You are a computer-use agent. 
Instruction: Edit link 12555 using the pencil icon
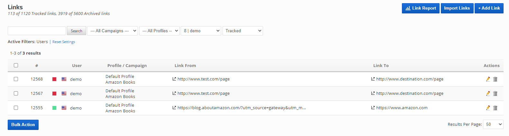(x=488, y=108)
